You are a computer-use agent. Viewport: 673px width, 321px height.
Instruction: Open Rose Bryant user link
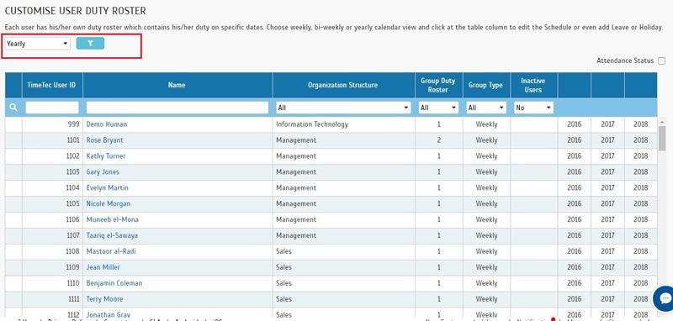[x=104, y=140]
